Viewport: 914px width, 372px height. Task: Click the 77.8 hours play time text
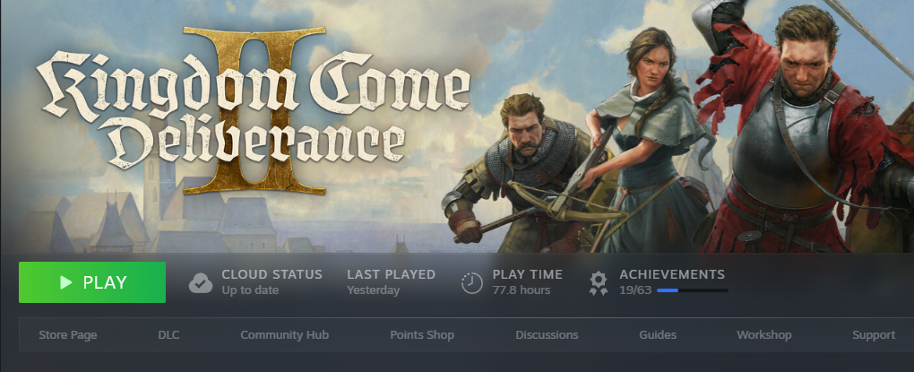[522, 290]
